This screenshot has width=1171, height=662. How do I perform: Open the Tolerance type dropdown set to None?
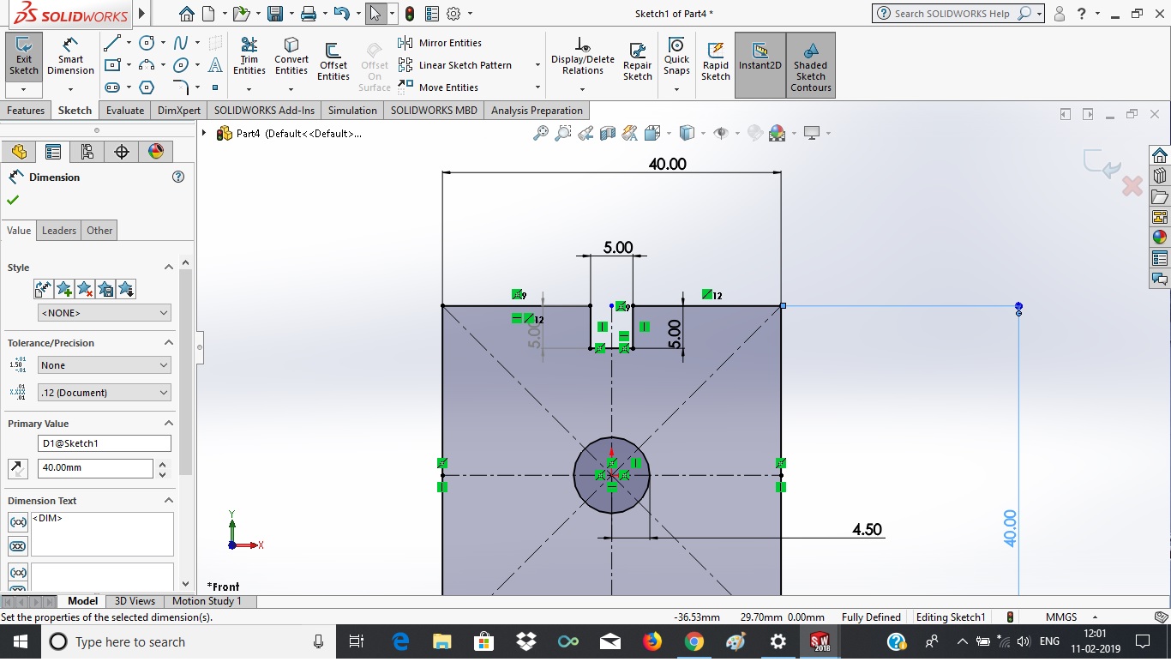coord(104,365)
